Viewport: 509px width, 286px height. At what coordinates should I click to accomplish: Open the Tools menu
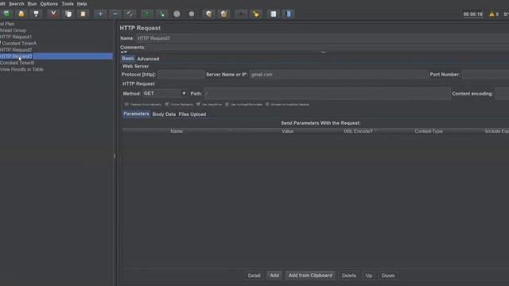[x=68, y=4]
